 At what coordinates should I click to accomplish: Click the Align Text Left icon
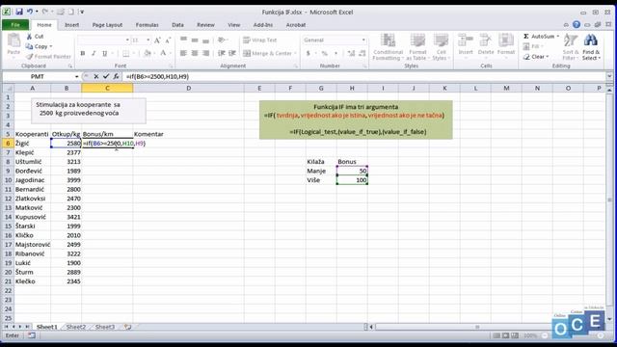point(183,53)
